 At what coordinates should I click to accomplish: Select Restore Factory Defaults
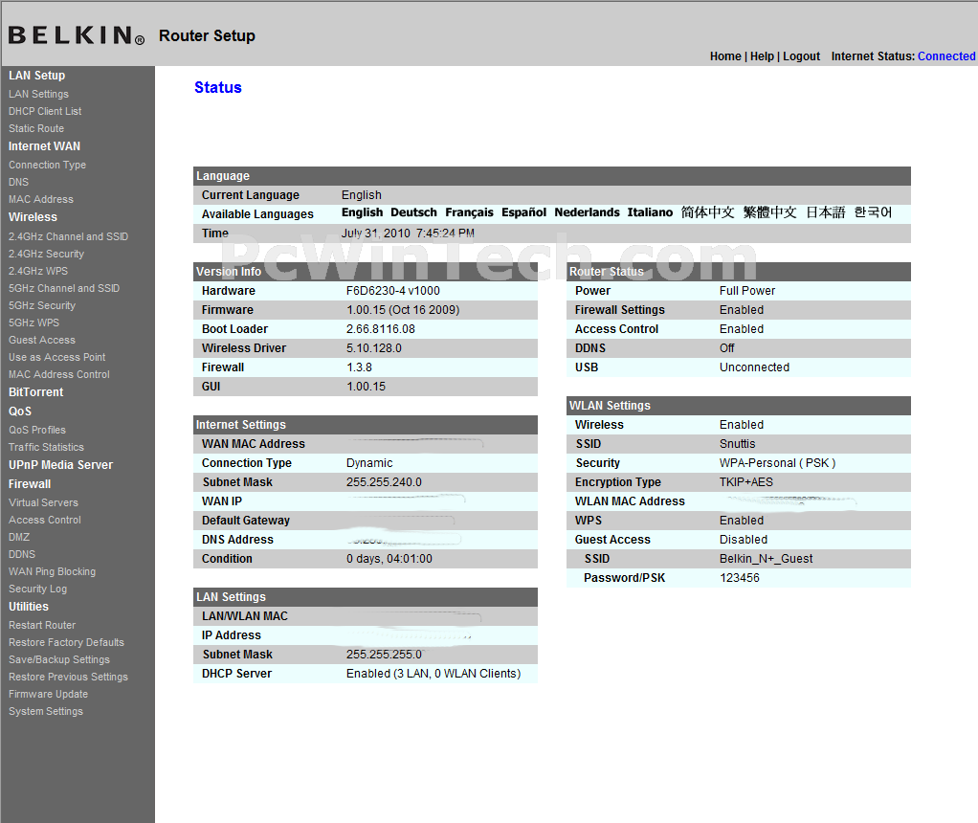[x=66, y=643]
